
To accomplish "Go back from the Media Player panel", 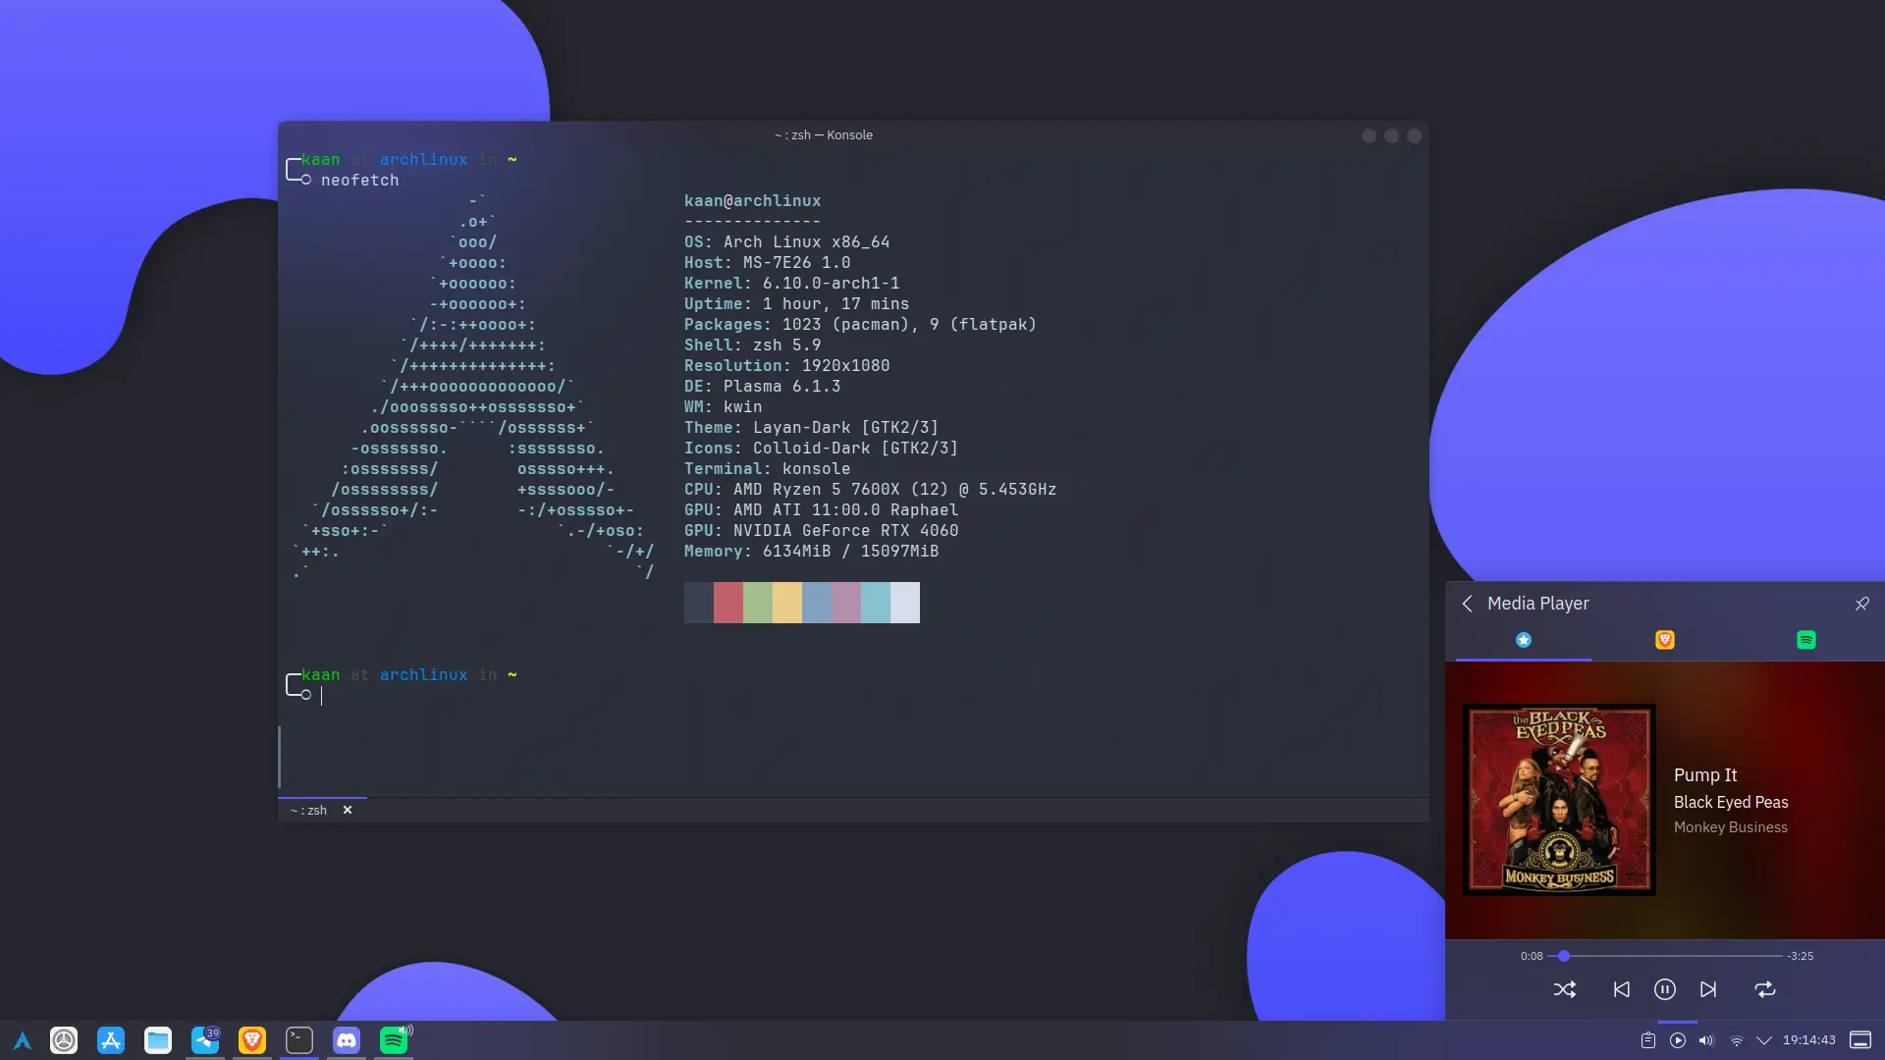I will pyautogui.click(x=1467, y=604).
